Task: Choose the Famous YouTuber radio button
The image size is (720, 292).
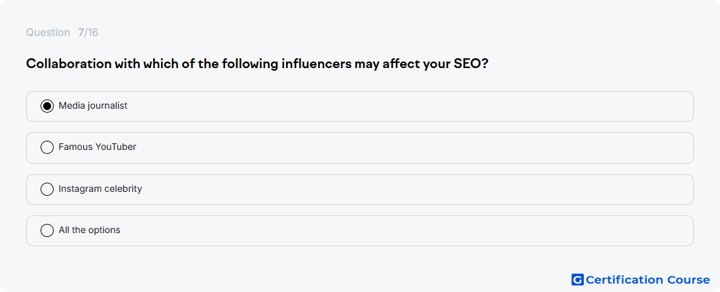Action: coord(47,147)
